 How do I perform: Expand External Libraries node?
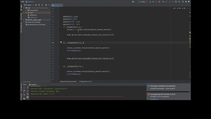pyautogui.click(x=24, y=22)
